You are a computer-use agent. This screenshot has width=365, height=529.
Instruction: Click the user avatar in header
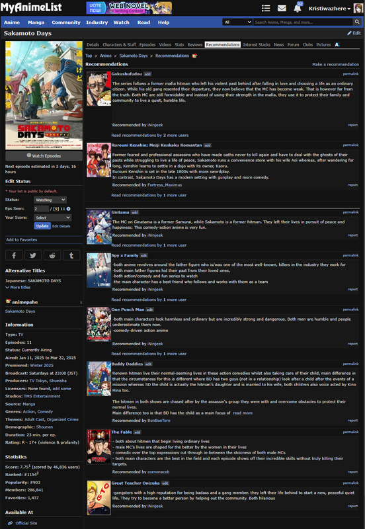(x=358, y=8)
